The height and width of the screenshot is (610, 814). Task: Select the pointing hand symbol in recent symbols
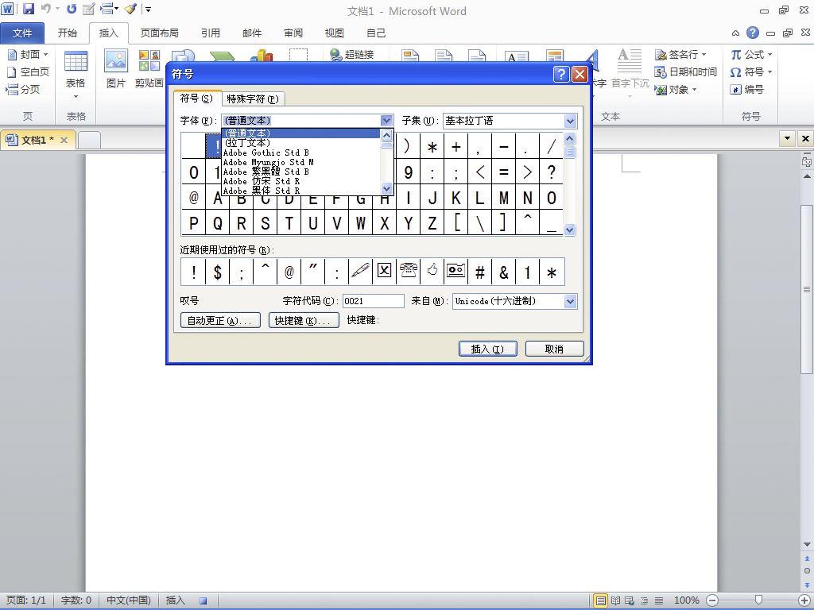point(432,272)
